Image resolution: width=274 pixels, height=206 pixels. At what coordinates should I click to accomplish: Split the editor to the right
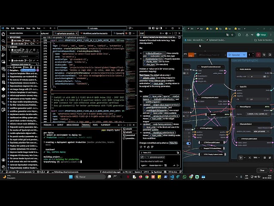pos(130,33)
